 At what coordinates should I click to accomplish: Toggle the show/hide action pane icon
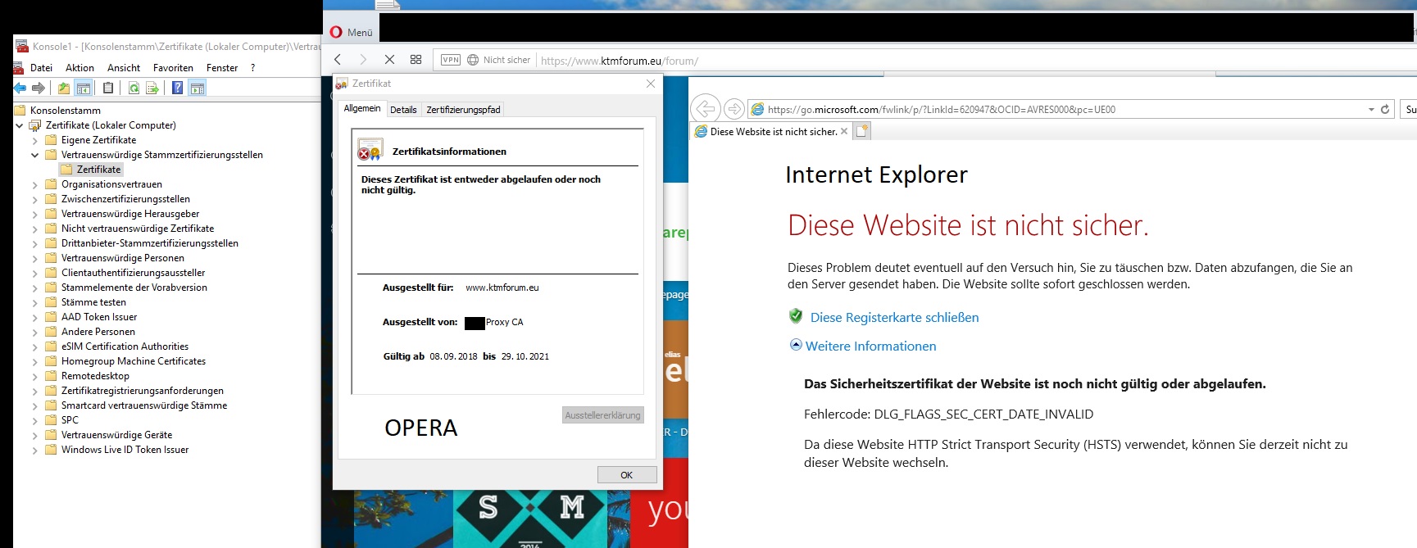(x=198, y=88)
